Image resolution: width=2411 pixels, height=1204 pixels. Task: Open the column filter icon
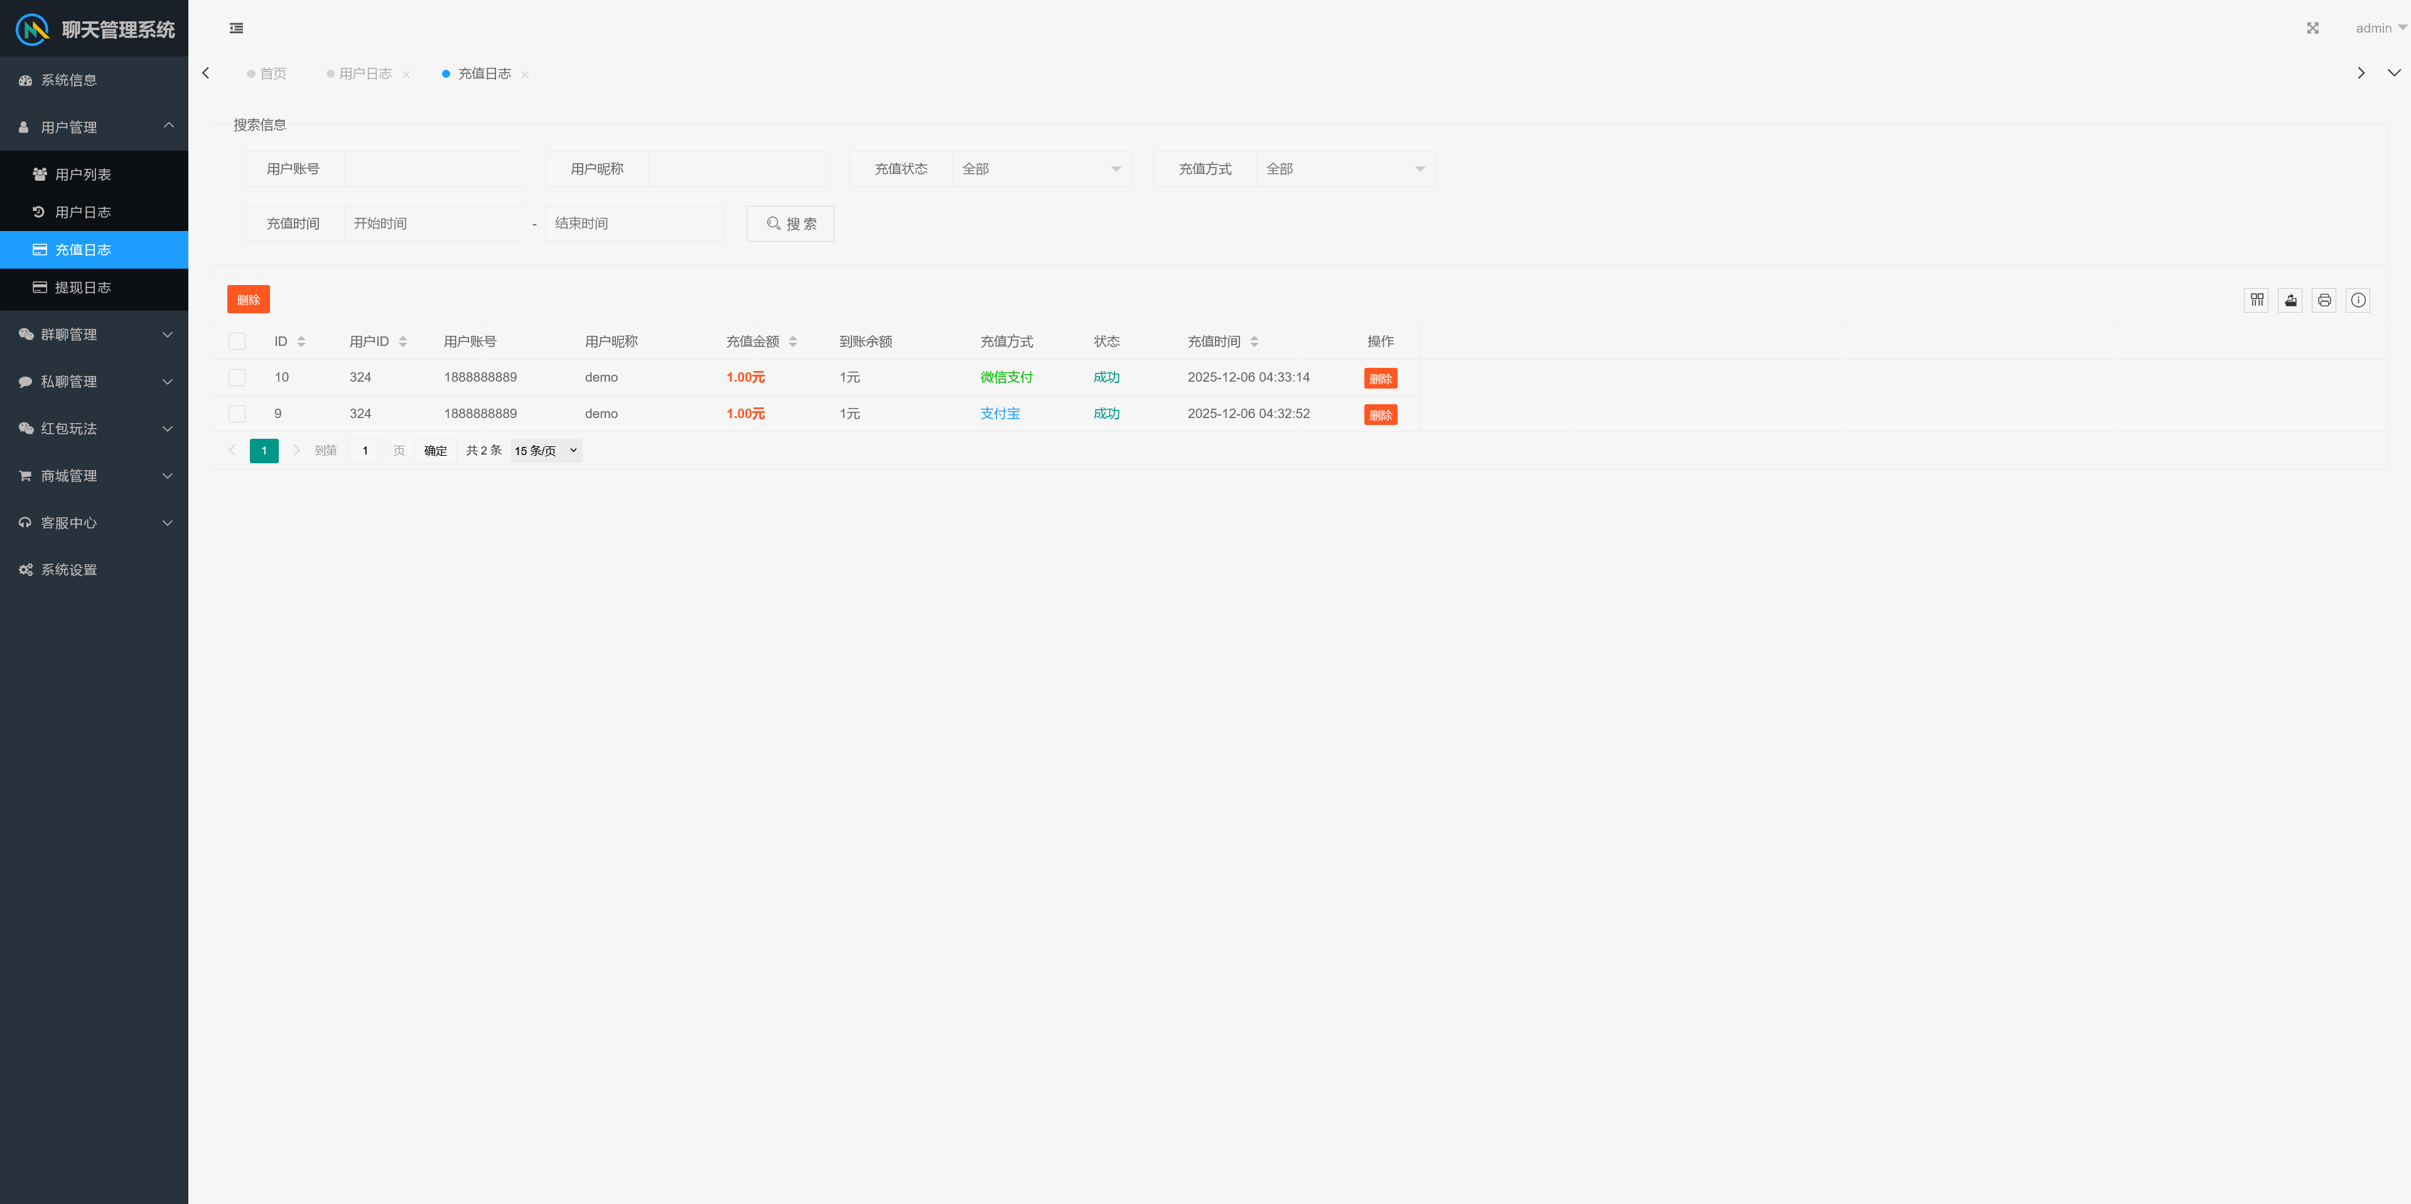click(x=2257, y=300)
